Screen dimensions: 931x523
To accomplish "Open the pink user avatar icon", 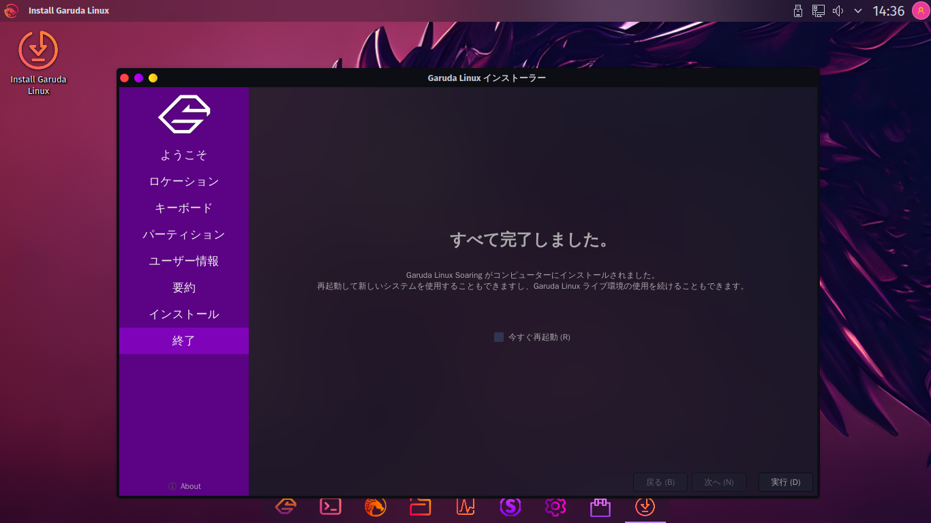I will pyautogui.click(x=921, y=11).
